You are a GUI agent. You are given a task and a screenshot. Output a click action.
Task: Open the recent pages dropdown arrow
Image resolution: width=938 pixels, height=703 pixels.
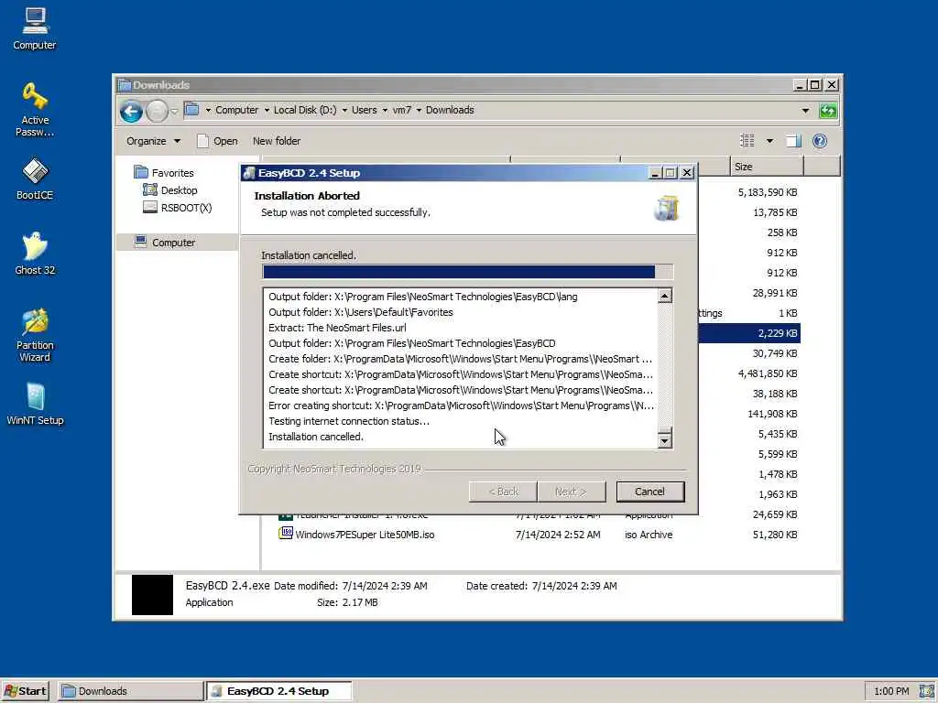pos(174,111)
